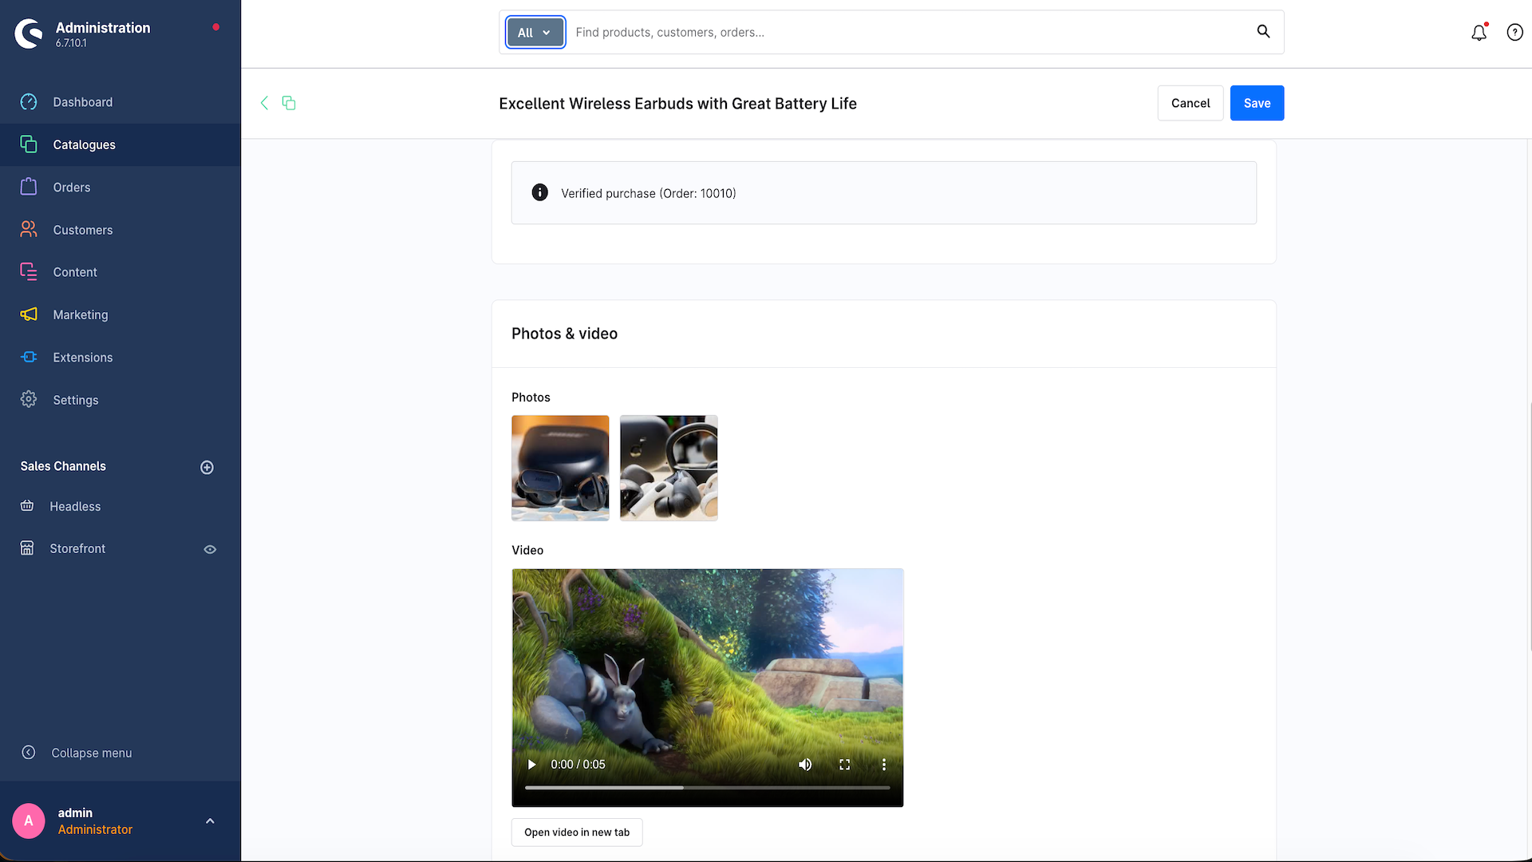Mute the video with speaker icon
The width and height of the screenshot is (1532, 862).
[x=805, y=765]
